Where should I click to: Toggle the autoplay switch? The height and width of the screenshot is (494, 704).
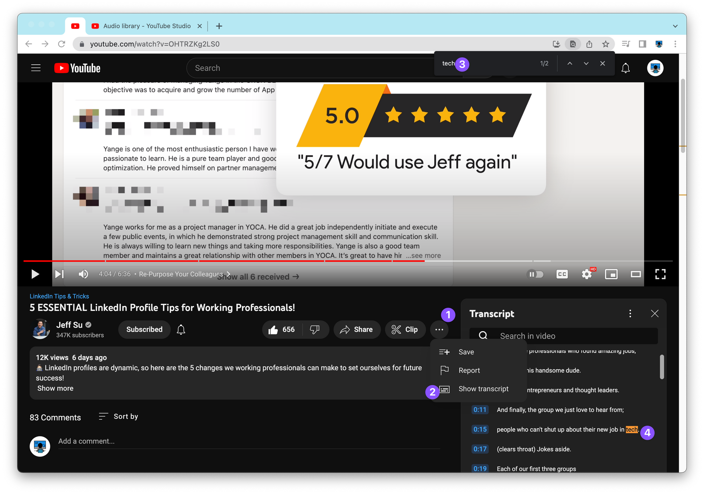pyautogui.click(x=535, y=274)
